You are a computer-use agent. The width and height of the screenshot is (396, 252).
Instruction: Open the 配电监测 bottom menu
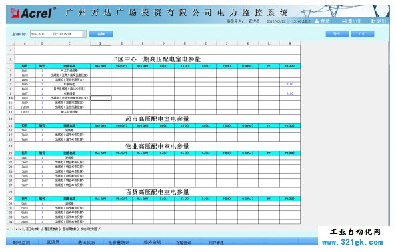[21, 242]
